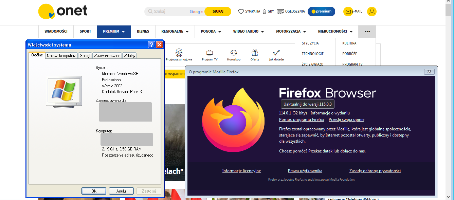Viewport: 454px width, 200px height.
Task: Click Przekaż datek link
Action: pyautogui.click(x=320, y=151)
